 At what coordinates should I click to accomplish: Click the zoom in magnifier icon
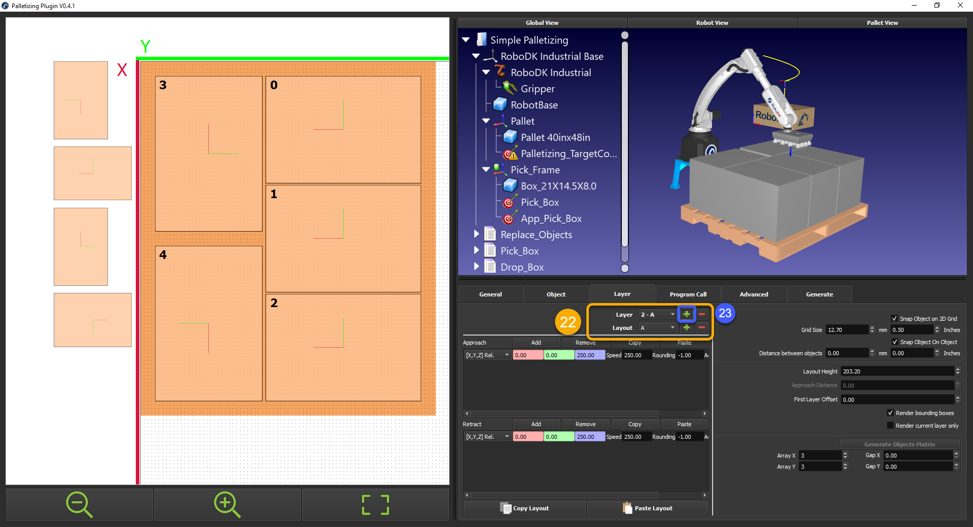(x=227, y=504)
